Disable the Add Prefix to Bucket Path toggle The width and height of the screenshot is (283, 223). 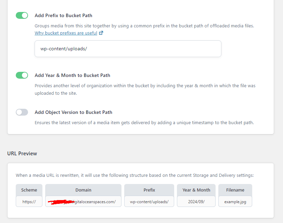point(22,15)
